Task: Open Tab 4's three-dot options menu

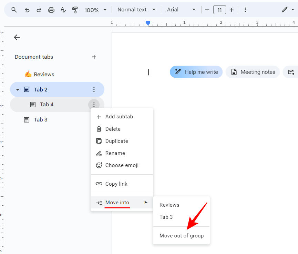Action: click(x=94, y=105)
